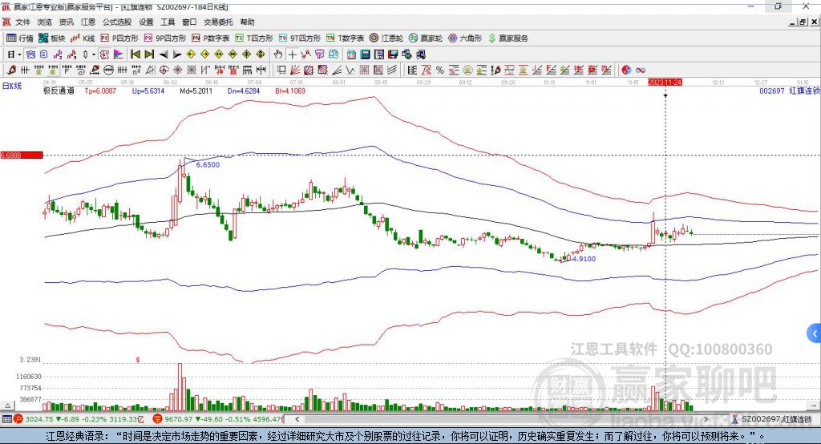Select the n² square tool
Screen dimensions: 821x444
(136, 71)
